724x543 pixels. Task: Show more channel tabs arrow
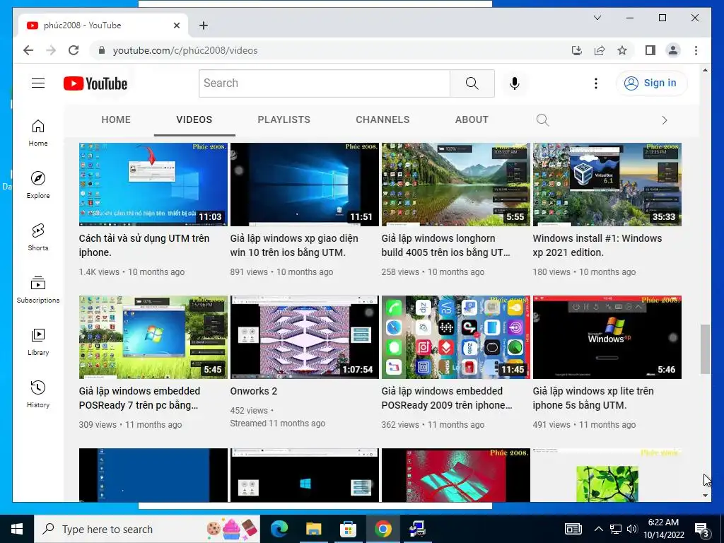[x=665, y=120]
